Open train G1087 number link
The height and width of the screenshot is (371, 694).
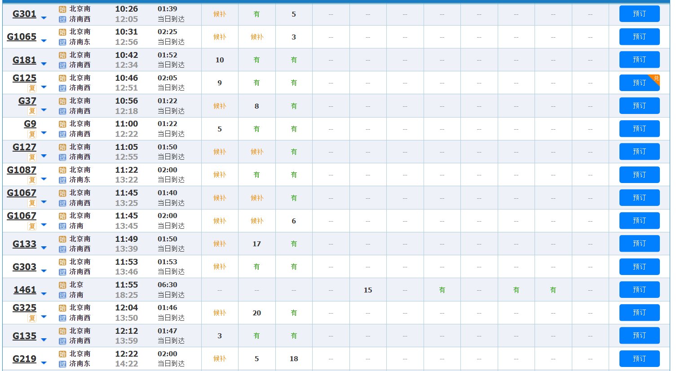(22, 170)
